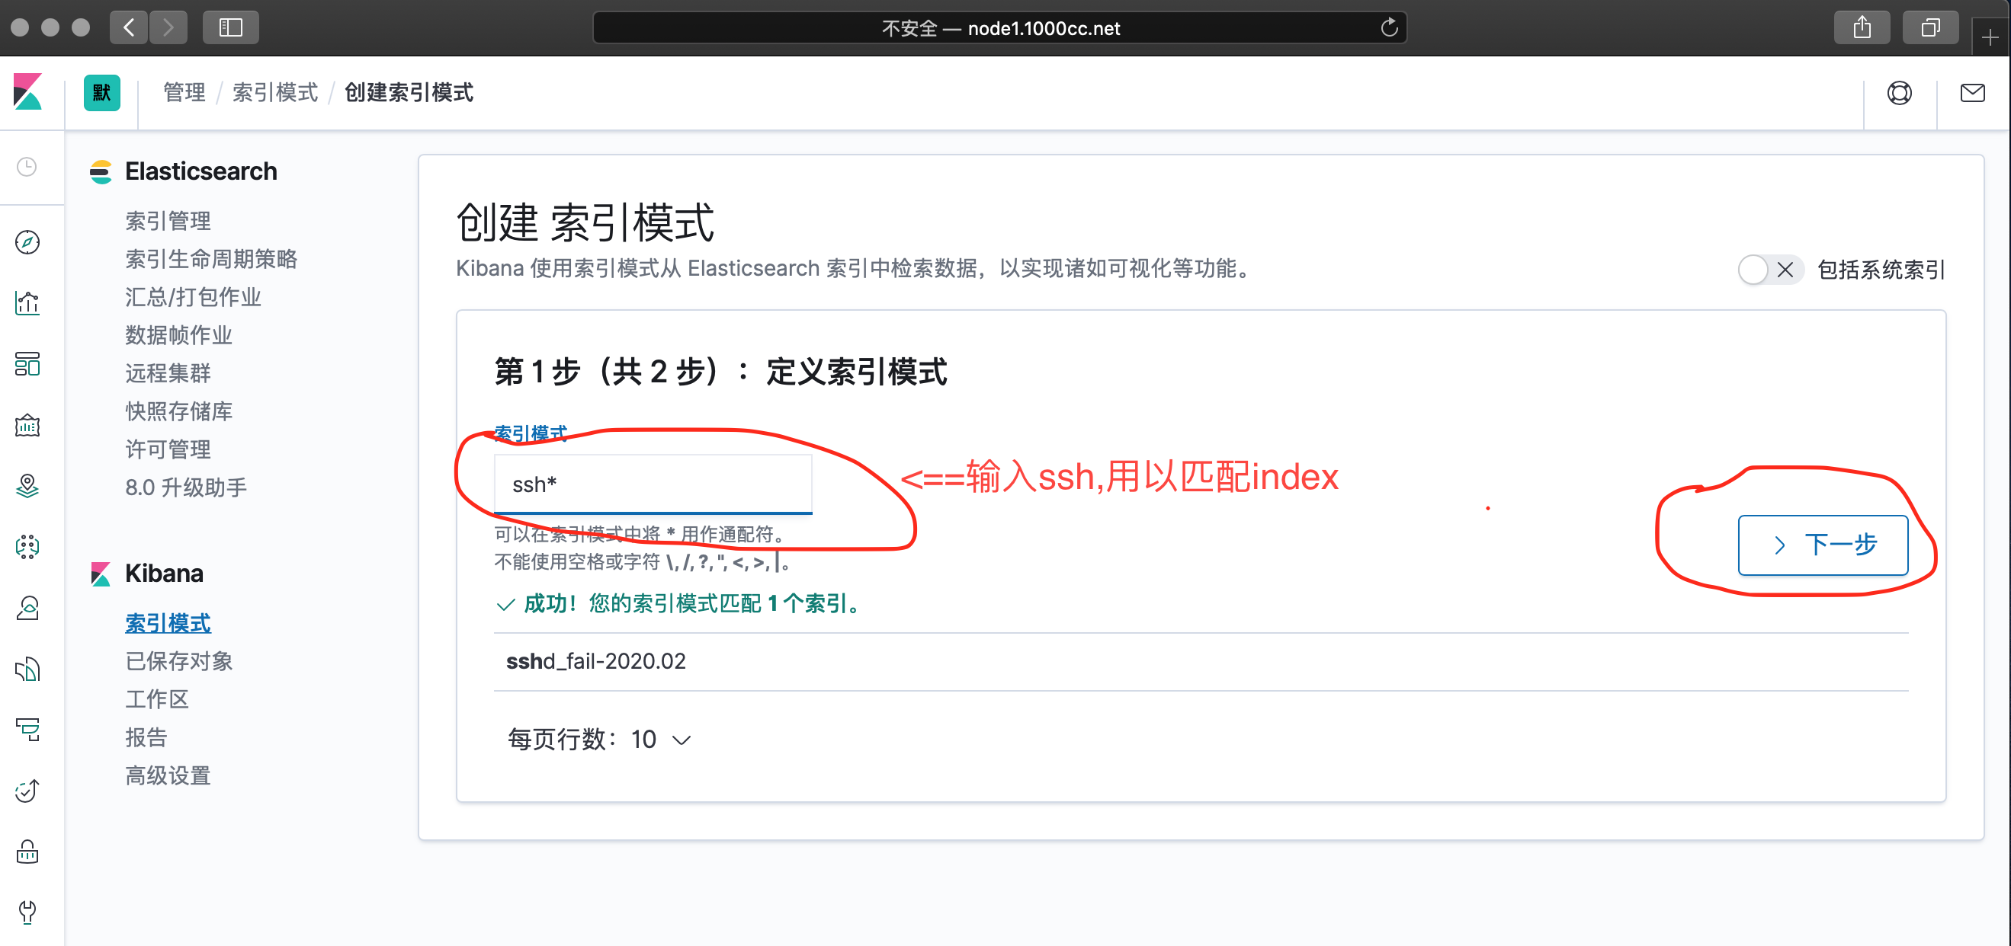The width and height of the screenshot is (2011, 946).
Task: Open the newsfeed mail icon
Action: [1972, 93]
